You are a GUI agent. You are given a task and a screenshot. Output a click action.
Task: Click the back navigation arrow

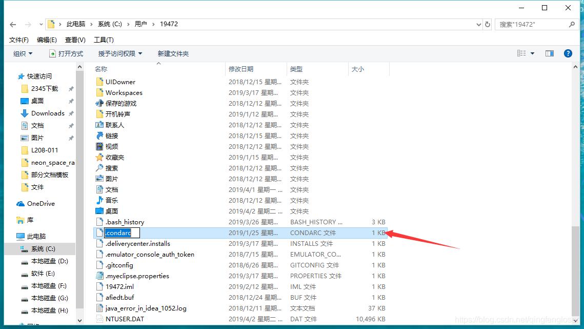point(12,24)
